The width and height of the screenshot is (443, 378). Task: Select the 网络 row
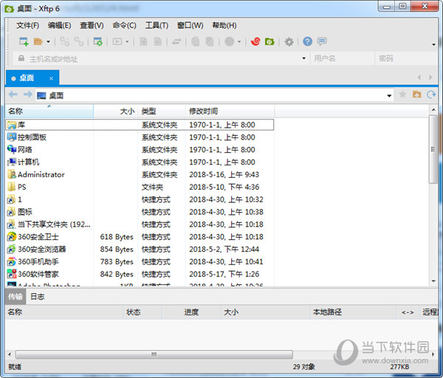(140, 150)
